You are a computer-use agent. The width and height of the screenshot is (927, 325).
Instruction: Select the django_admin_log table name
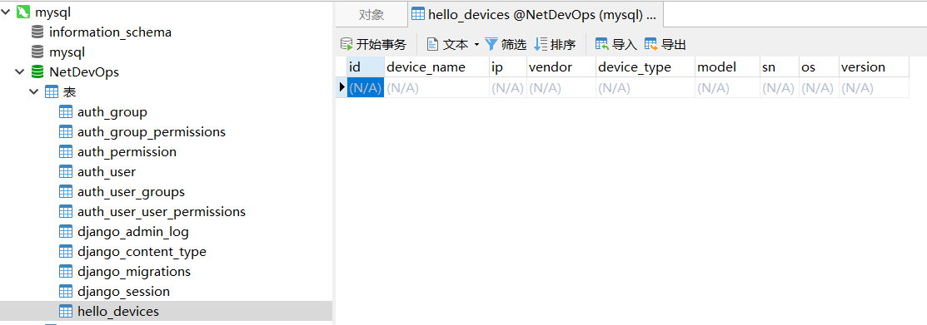[133, 231]
